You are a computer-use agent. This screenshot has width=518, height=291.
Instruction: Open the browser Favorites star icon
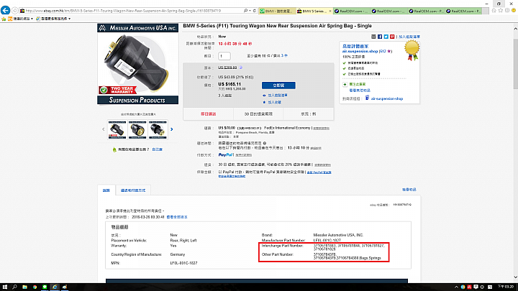pos(501,11)
